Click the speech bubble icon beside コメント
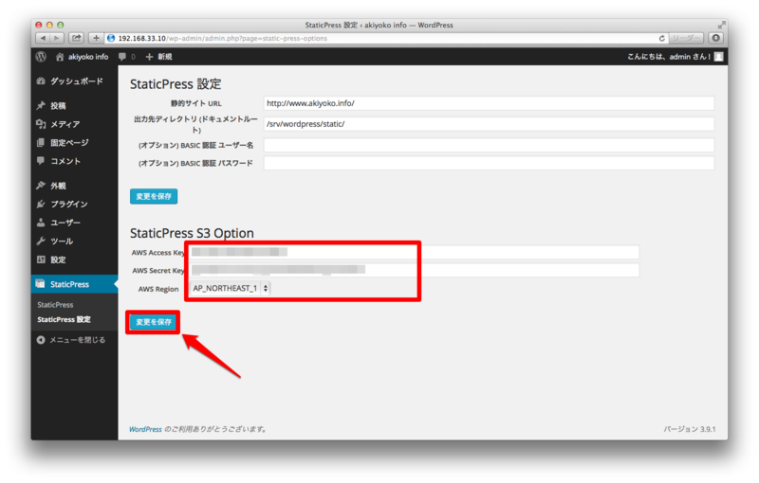The image size is (759, 483). pos(41,161)
